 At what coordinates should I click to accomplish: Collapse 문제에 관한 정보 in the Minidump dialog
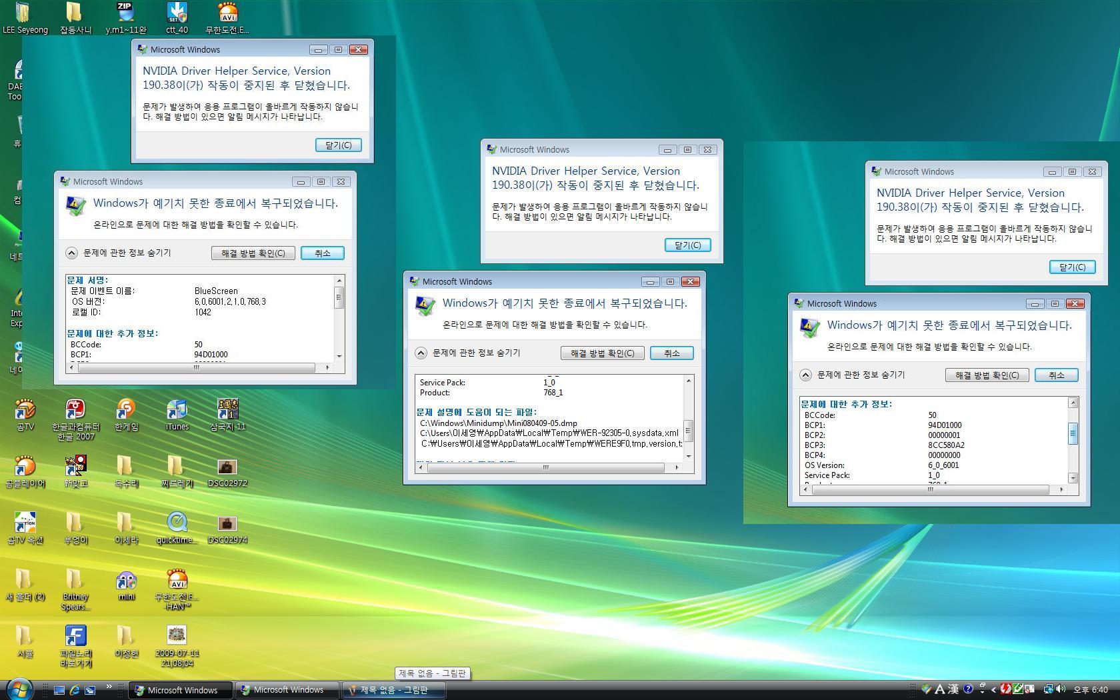pyautogui.click(x=421, y=353)
